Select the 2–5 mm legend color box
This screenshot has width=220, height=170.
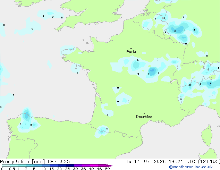coord(30,165)
